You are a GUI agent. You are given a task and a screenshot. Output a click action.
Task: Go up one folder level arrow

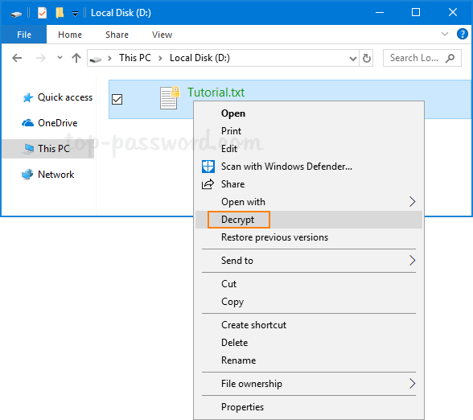coord(76,58)
